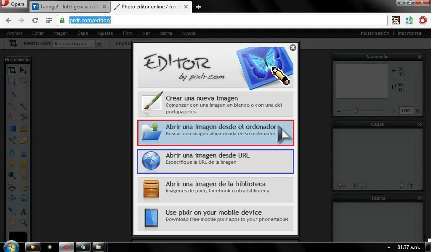431x252 pixels.
Task: Select the Type text tool
Action: (x=24, y=211)
